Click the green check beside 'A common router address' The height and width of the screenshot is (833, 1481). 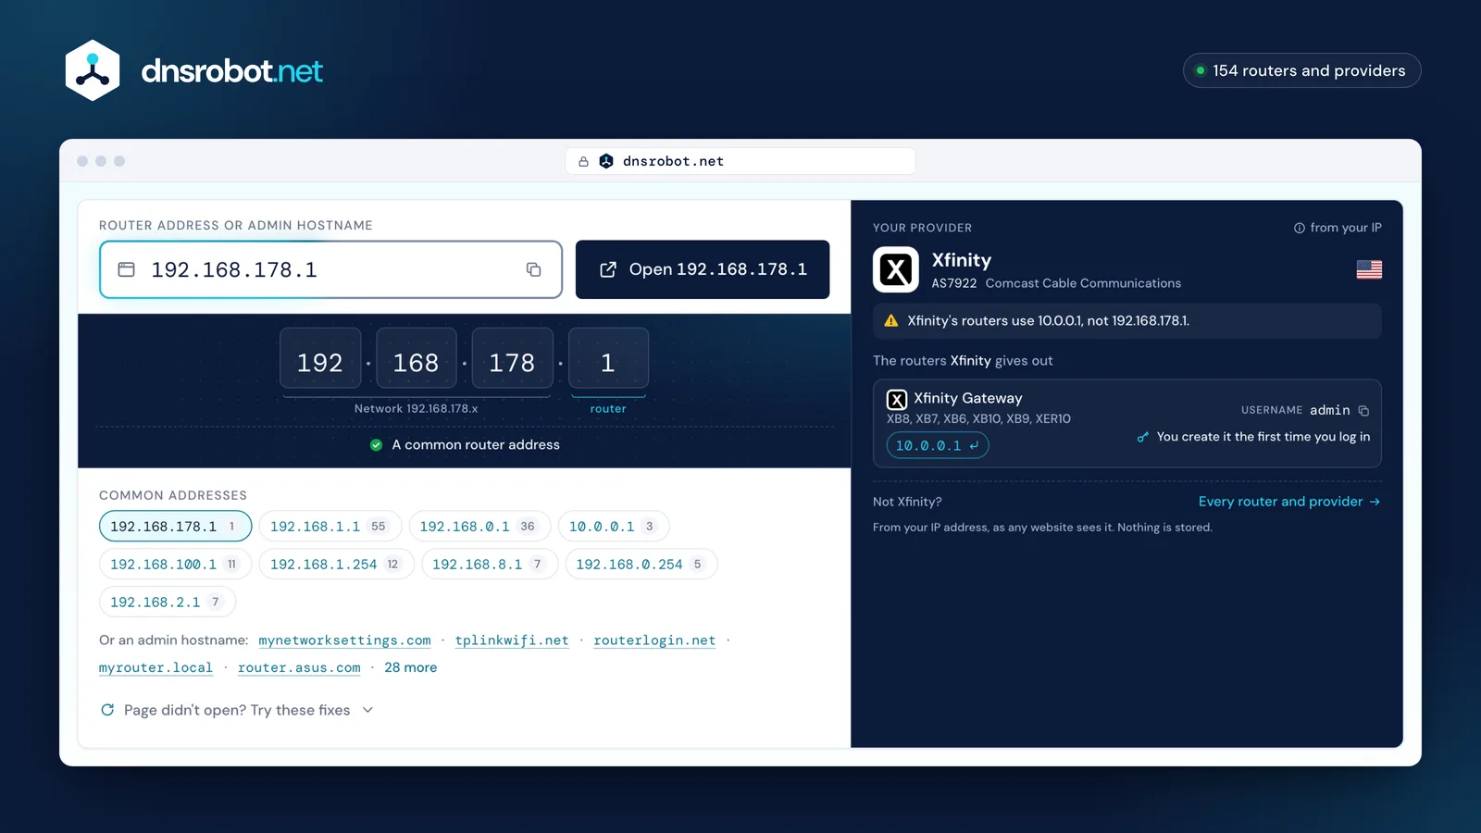coord(376,445)
